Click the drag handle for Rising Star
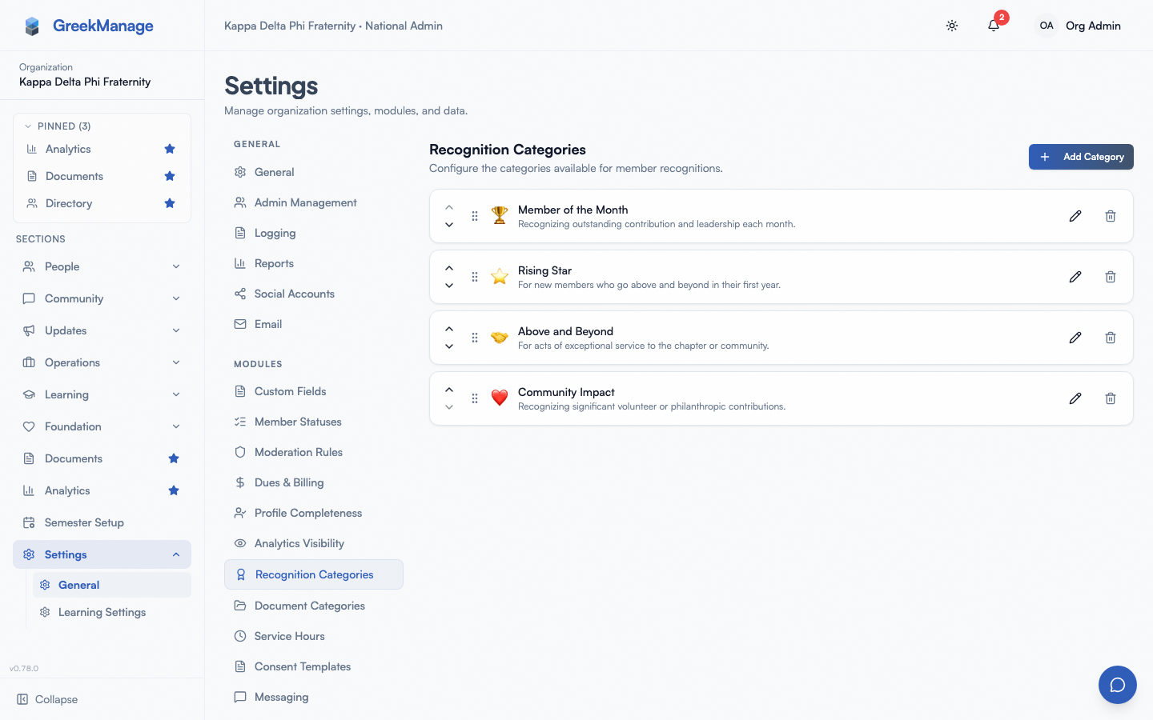 [475, 277]
